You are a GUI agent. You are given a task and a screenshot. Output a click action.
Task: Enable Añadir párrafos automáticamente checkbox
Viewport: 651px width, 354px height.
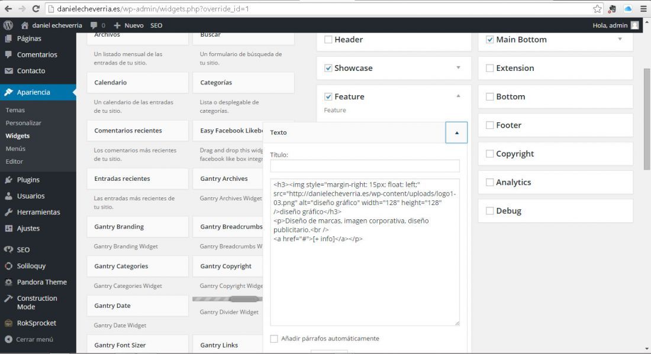(x=274, y=339)
